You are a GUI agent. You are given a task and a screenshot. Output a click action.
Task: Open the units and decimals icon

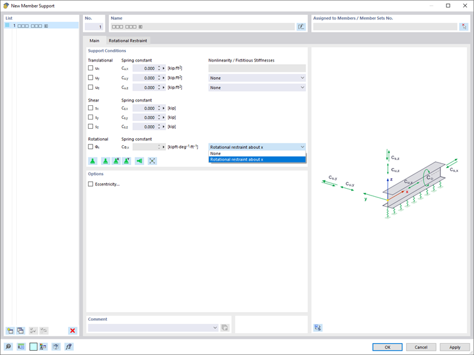[21, 346]
